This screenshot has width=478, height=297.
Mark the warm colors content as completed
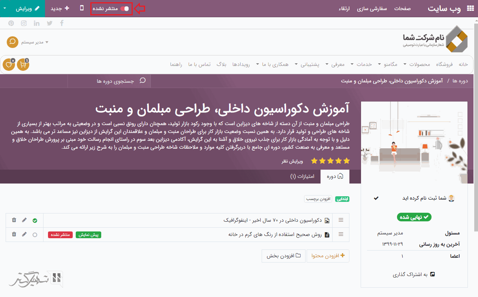35,235
